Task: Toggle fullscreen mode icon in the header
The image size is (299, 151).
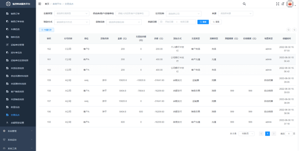Action: [278, 4]
